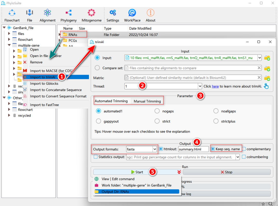Open the Start button red dropdown arrow
The width and height of the screenshot is (278, 206).
coord(179,172)
